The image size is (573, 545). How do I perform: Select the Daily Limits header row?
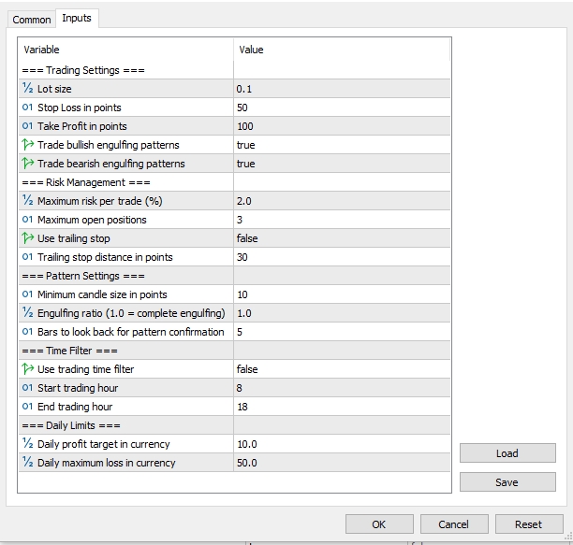tap(234, 425)
